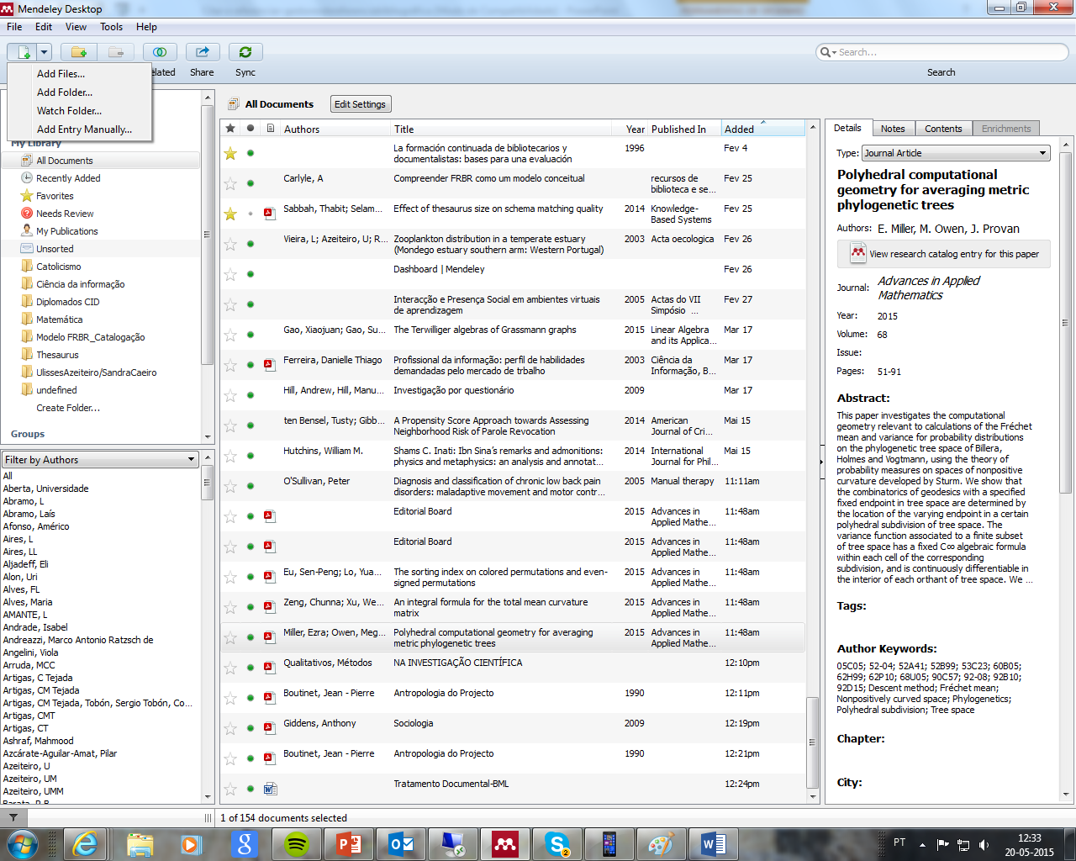Sort by the read status dot header

[251, 129]
